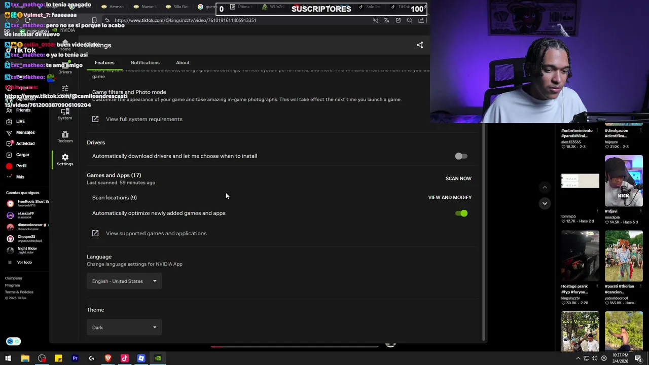
Task: Open File Explorer from taskbar
Action: coord(25,358)
